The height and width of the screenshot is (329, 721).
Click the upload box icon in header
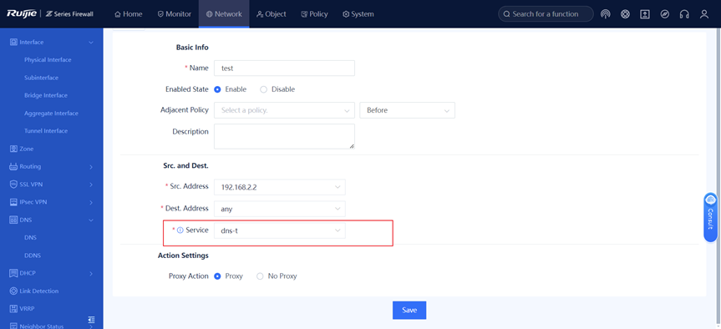[645, 14]
